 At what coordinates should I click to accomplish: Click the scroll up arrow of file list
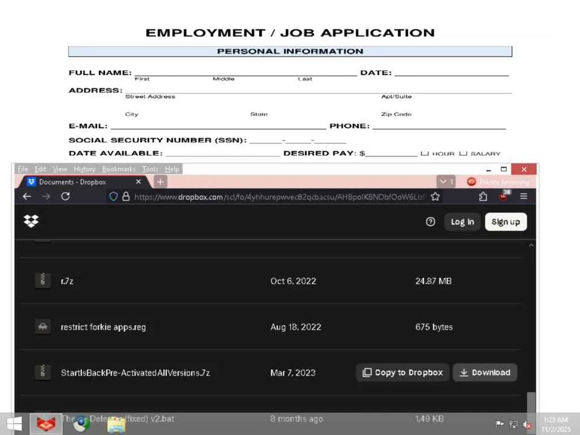pyautogui.click(x=531, y=245)
